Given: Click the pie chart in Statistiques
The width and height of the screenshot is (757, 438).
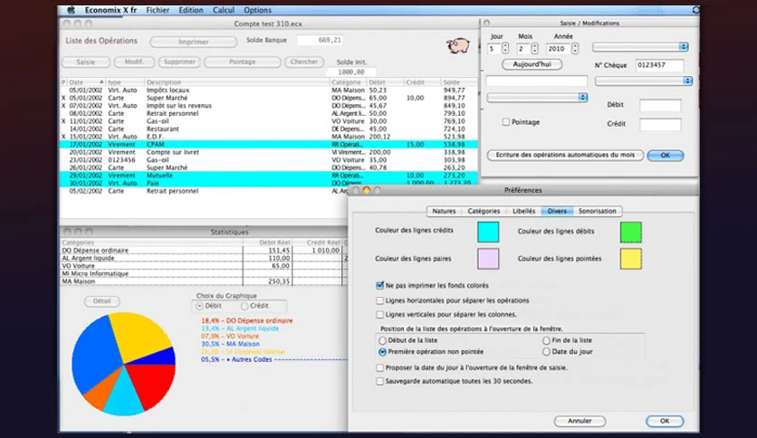Looking at the screenshot, I should coord(123,364).
